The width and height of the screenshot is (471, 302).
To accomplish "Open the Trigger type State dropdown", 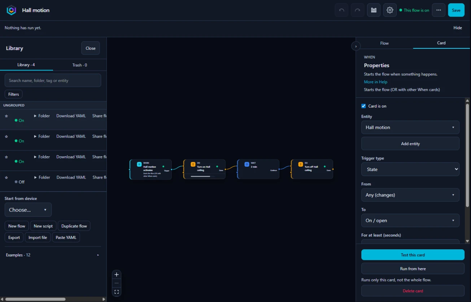I will pyautogui.click(x=410, y=169).
